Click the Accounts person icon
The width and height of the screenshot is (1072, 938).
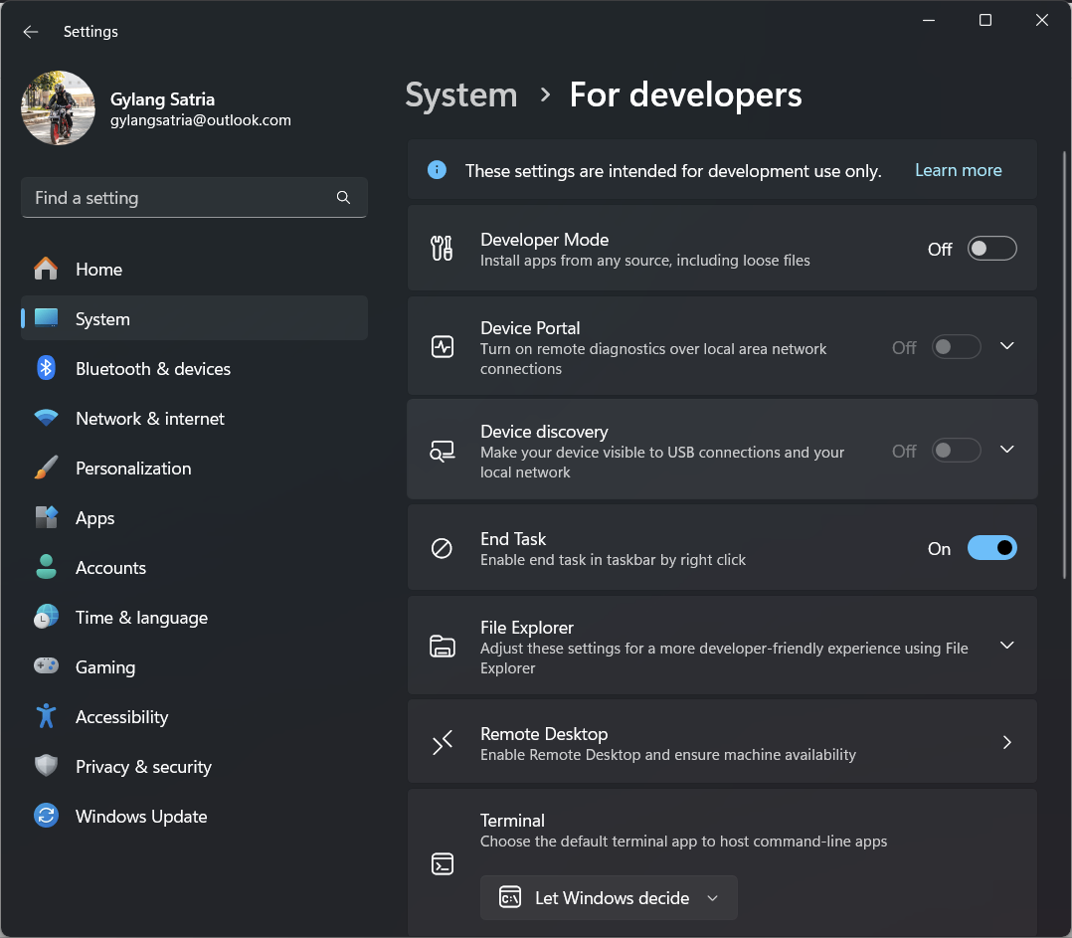pos(46,567)
